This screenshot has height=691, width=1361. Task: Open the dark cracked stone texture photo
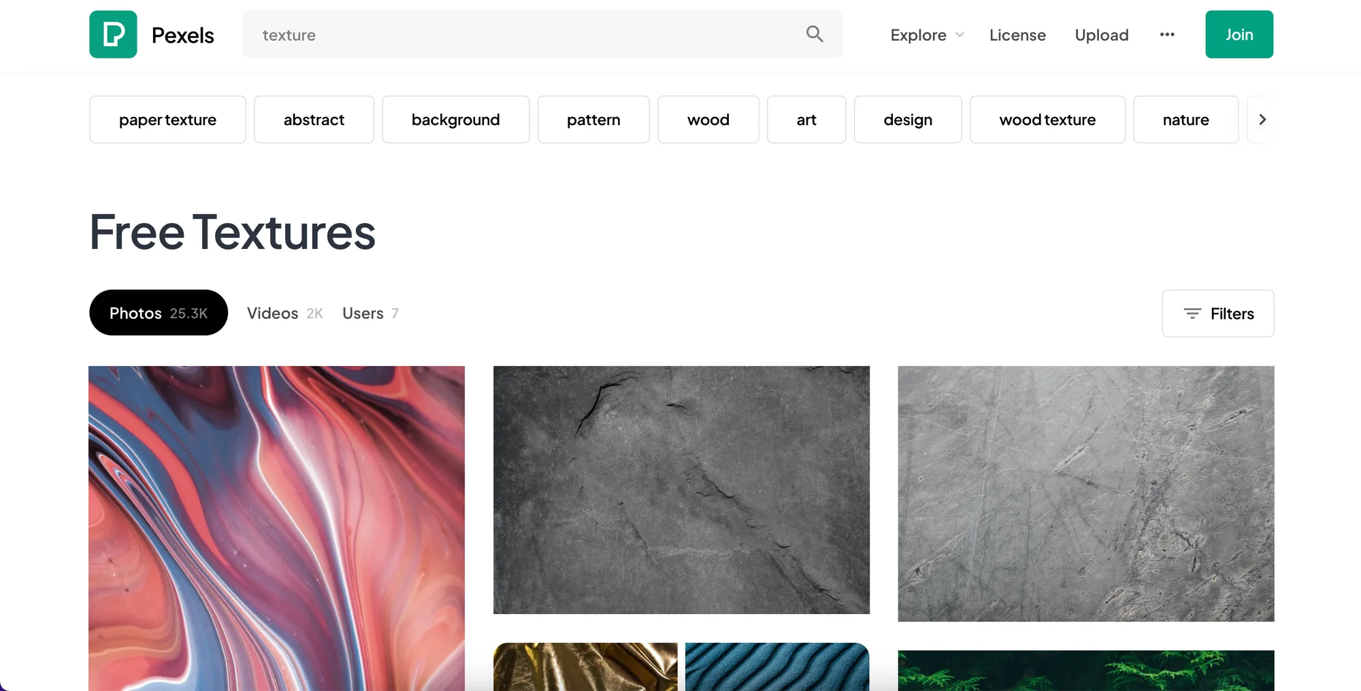(681, 490)
